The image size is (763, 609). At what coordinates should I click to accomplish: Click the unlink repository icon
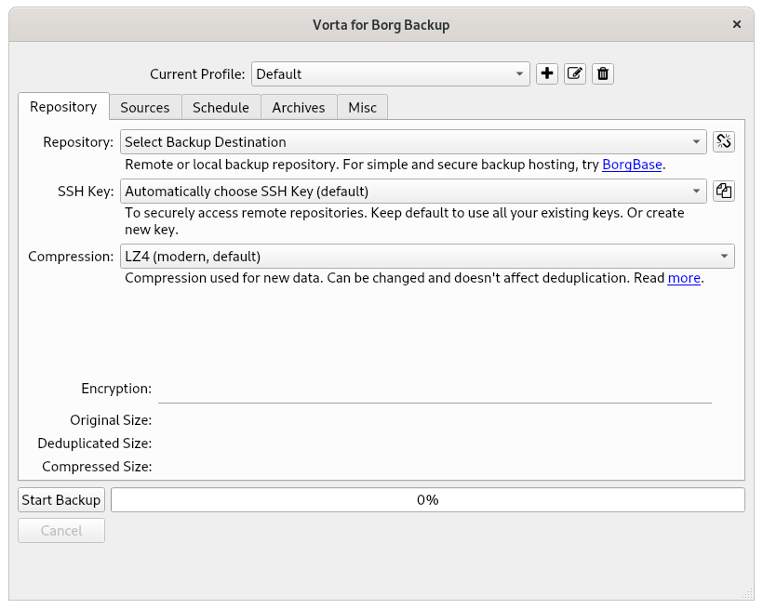724,142
